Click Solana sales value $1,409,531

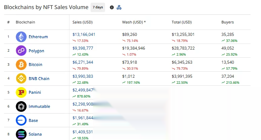83,132
